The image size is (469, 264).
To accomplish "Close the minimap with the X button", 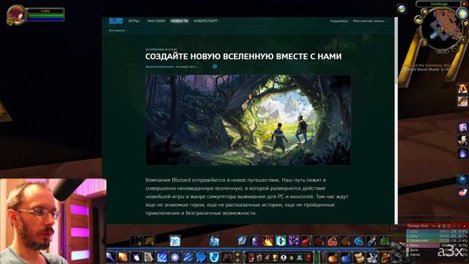I will click(465, 4).
